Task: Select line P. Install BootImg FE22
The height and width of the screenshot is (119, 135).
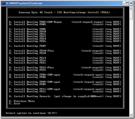Action: [27, 70]
